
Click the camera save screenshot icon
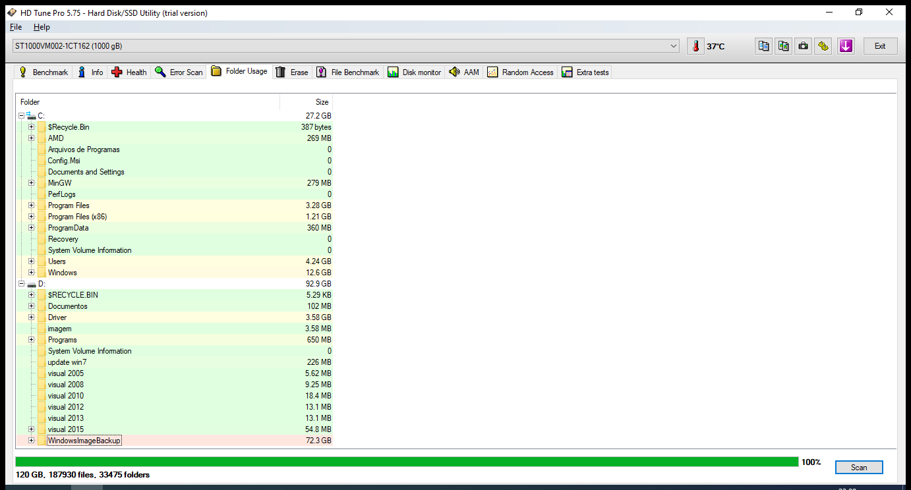tap(803, 46)
